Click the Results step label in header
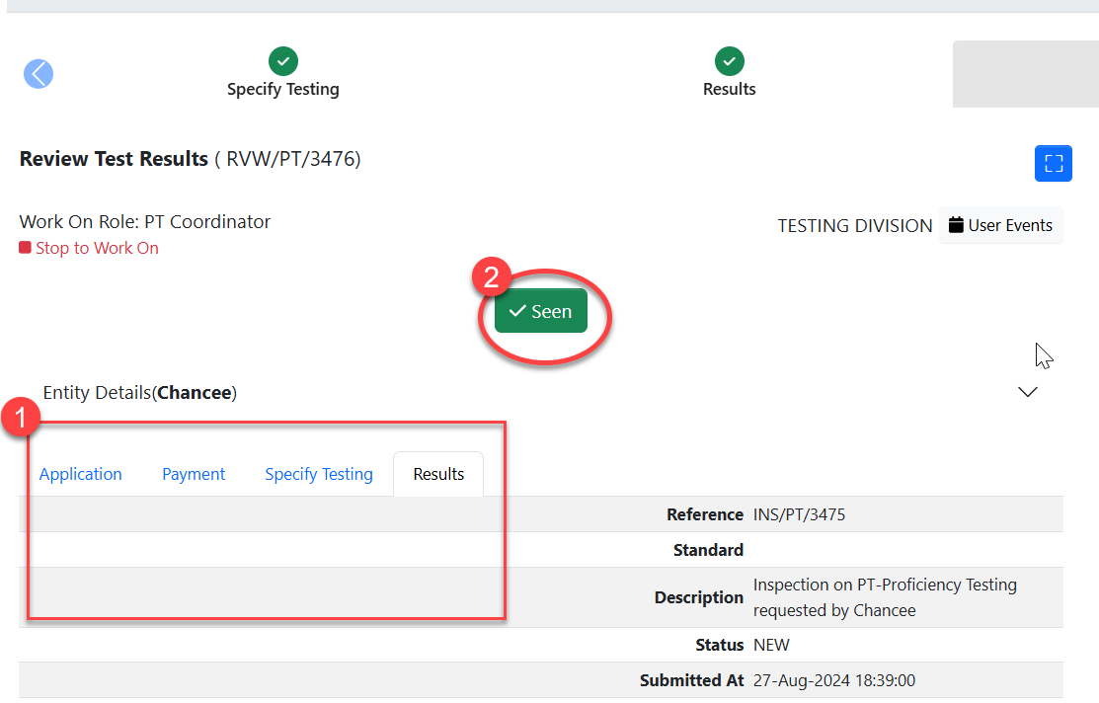 [x=729, y=89]
